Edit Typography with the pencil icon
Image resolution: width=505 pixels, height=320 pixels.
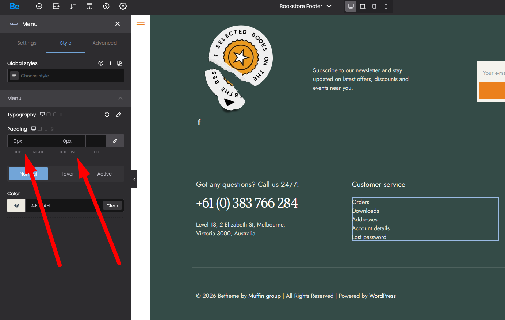click(x=119, y=115)
